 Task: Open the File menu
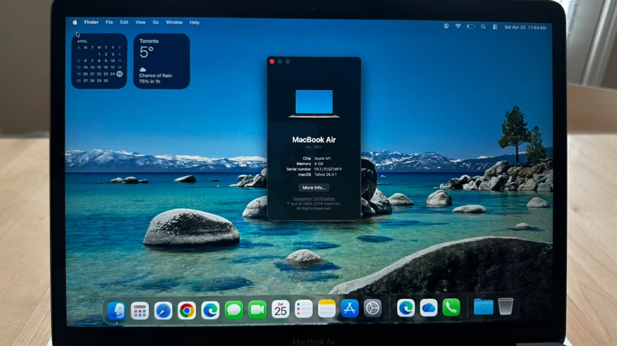point(109,22)
